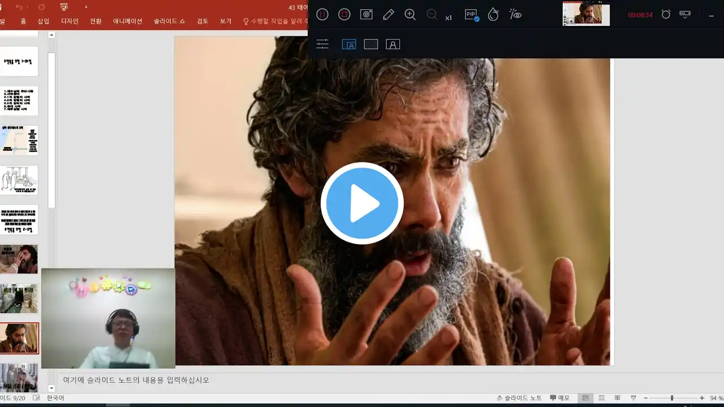Switch to Normal view icon
Image resolution: width=724 pixels, height=407 pixels.
click(585, 398)
